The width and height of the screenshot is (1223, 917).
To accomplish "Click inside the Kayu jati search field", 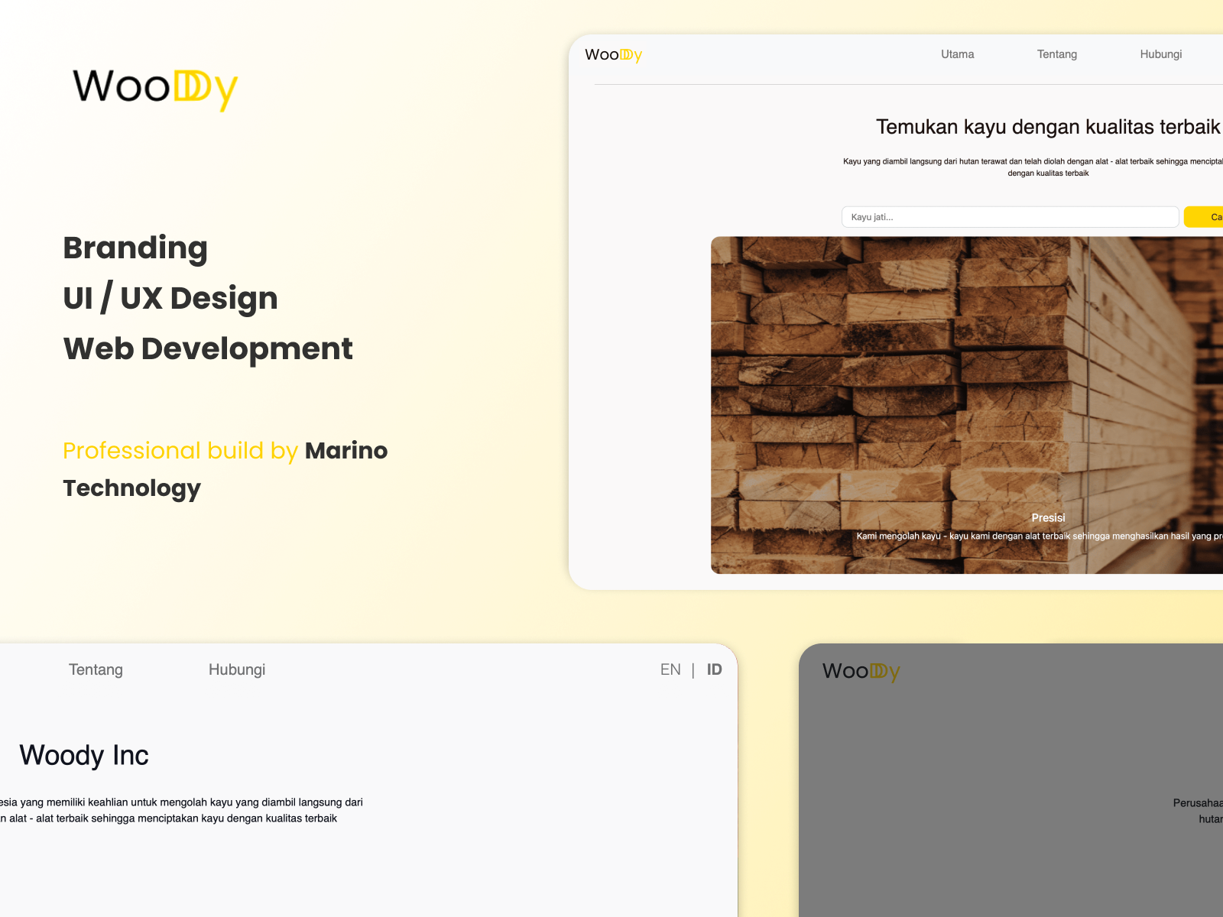I will point(1009,217).
